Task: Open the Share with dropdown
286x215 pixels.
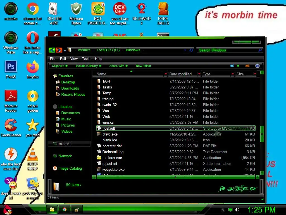Action: (x=118, y=66)
